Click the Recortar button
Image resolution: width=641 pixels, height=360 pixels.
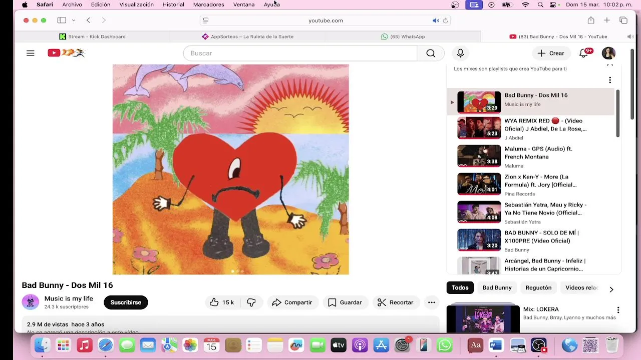(x=396, y=302)
